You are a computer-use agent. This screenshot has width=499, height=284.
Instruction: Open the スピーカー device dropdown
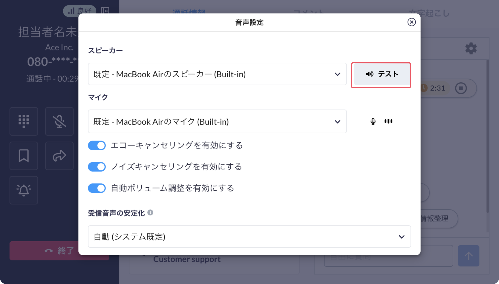[217, 74]
